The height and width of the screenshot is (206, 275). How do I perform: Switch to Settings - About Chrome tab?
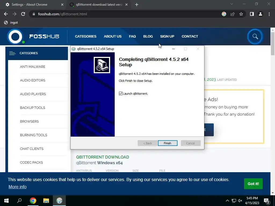(x=33, y=5)
